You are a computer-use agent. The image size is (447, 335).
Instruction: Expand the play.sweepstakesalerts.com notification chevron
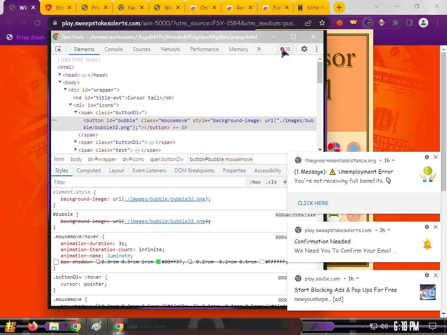pos(389,230)
